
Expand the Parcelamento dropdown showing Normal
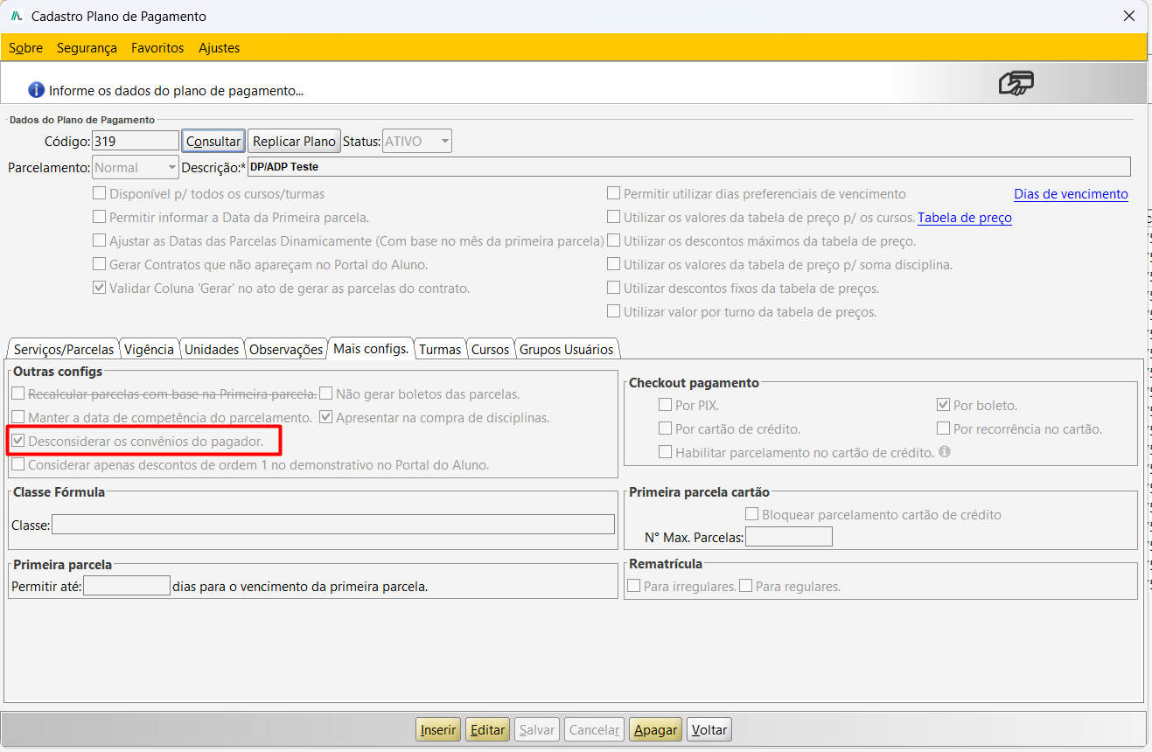point(136,167)
